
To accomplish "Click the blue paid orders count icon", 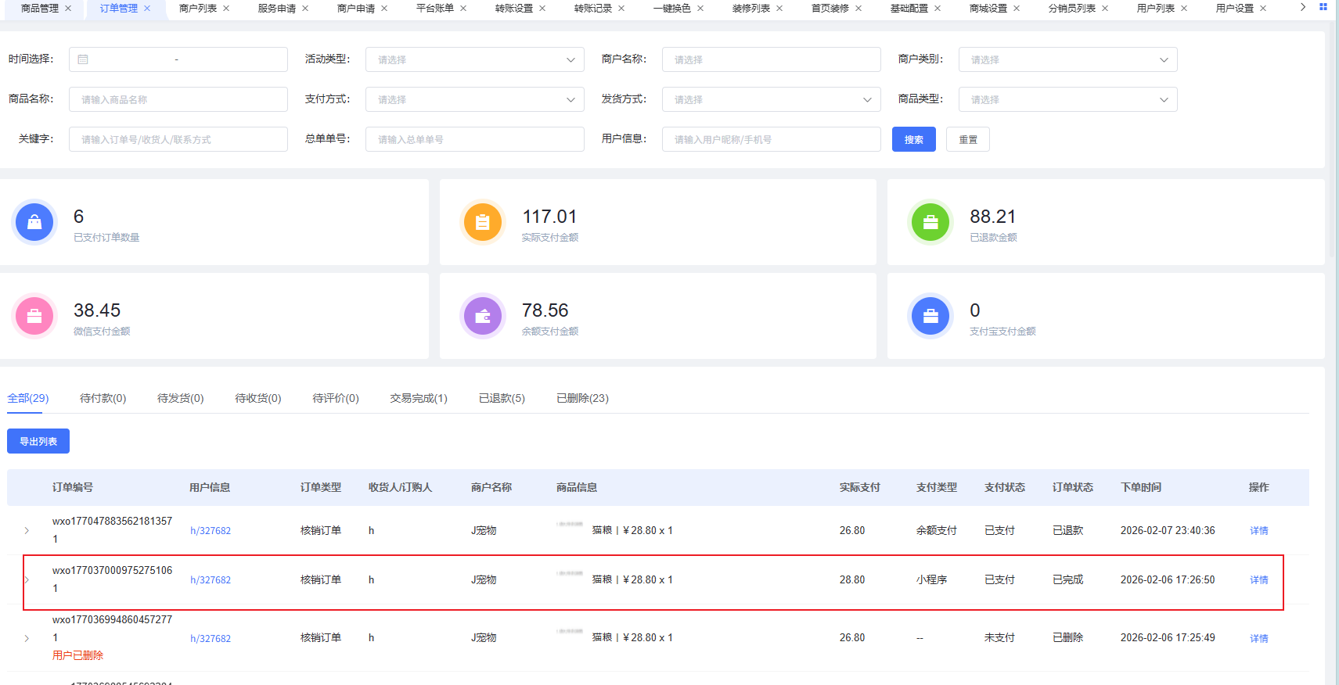I will pyautogui.click(x=34, y=222).
